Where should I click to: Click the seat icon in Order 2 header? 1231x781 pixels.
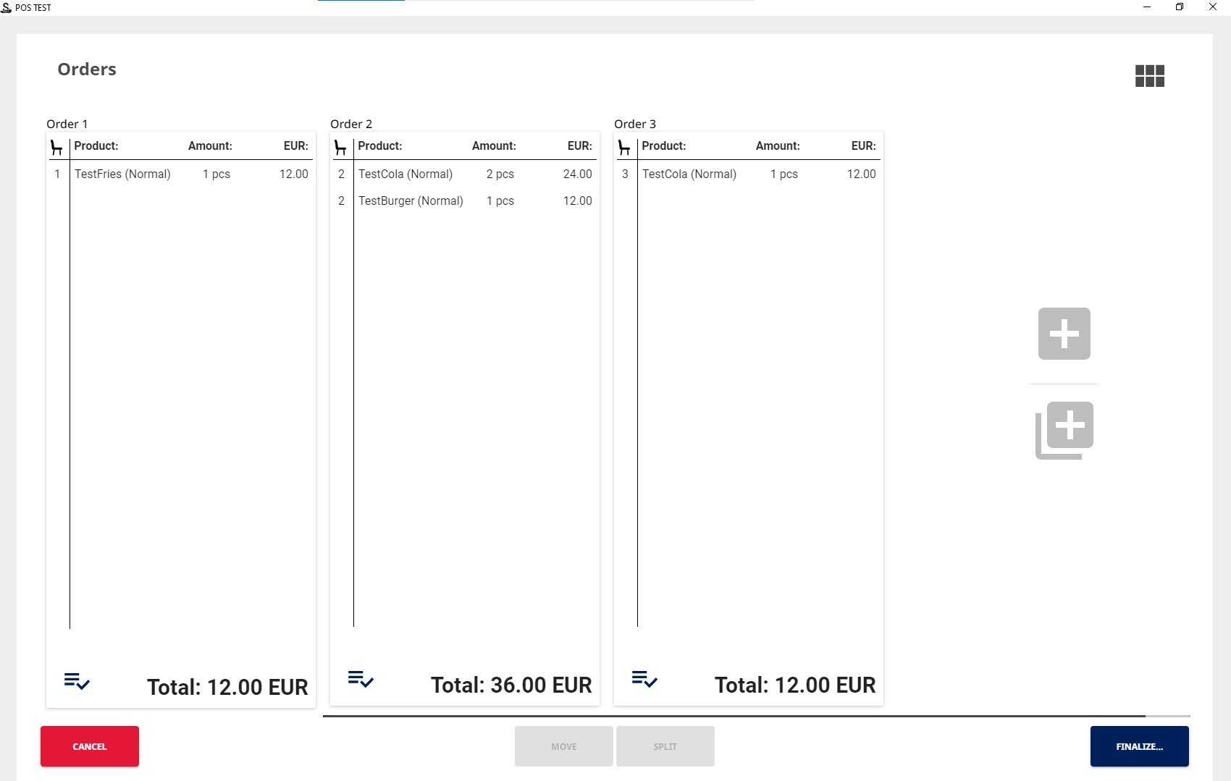click(x=341, y=146)
